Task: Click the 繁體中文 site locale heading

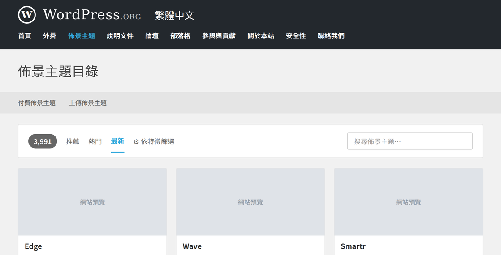Action: pos(174,15)
